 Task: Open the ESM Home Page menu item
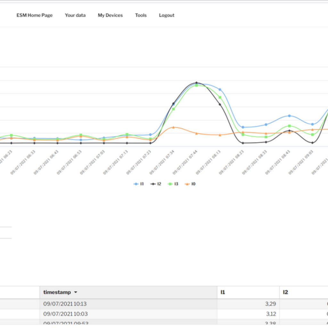[34, 15]
